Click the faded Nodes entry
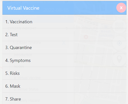Viewport: 128px width, 104px height. tap(19, 66)
